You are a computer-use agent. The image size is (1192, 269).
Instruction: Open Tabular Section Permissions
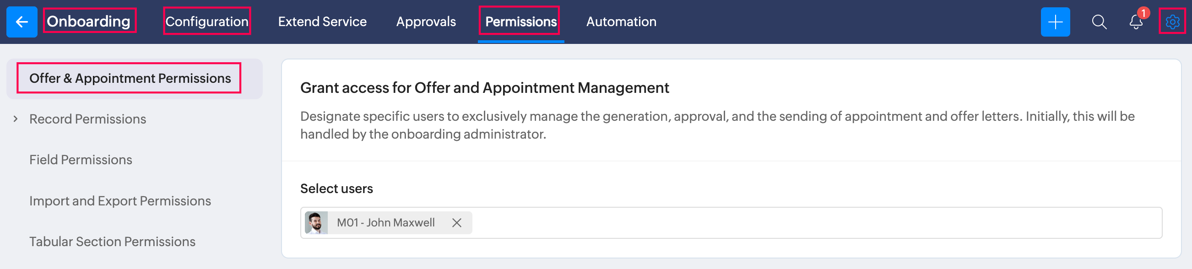[113, 242]
